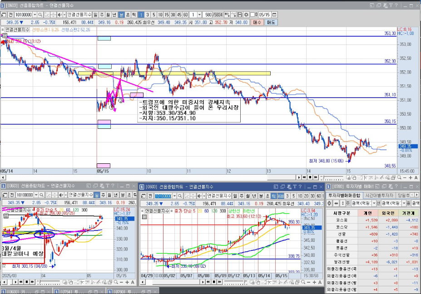Click the 매수 (buy) button
Screen dimensions: 421x294
coord(257,23)
